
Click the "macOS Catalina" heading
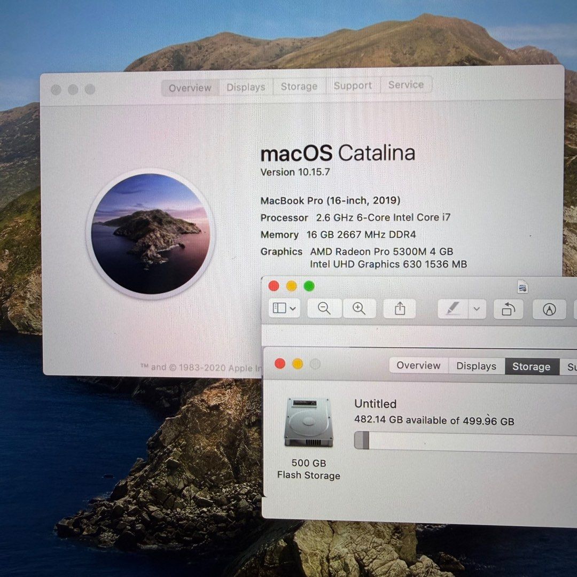(338, 153)
